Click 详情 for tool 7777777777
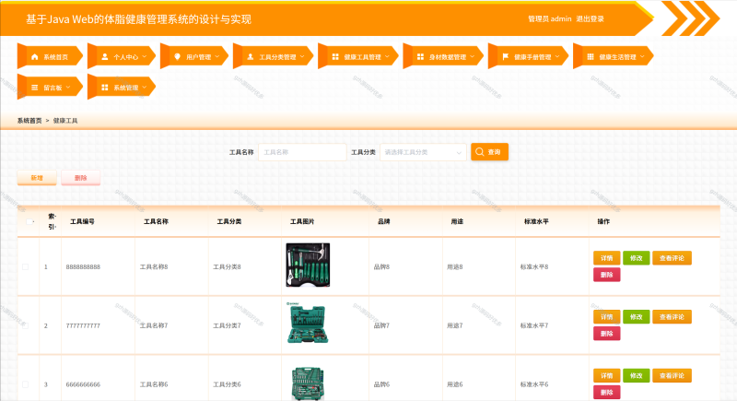 click(x=606, y=317)
